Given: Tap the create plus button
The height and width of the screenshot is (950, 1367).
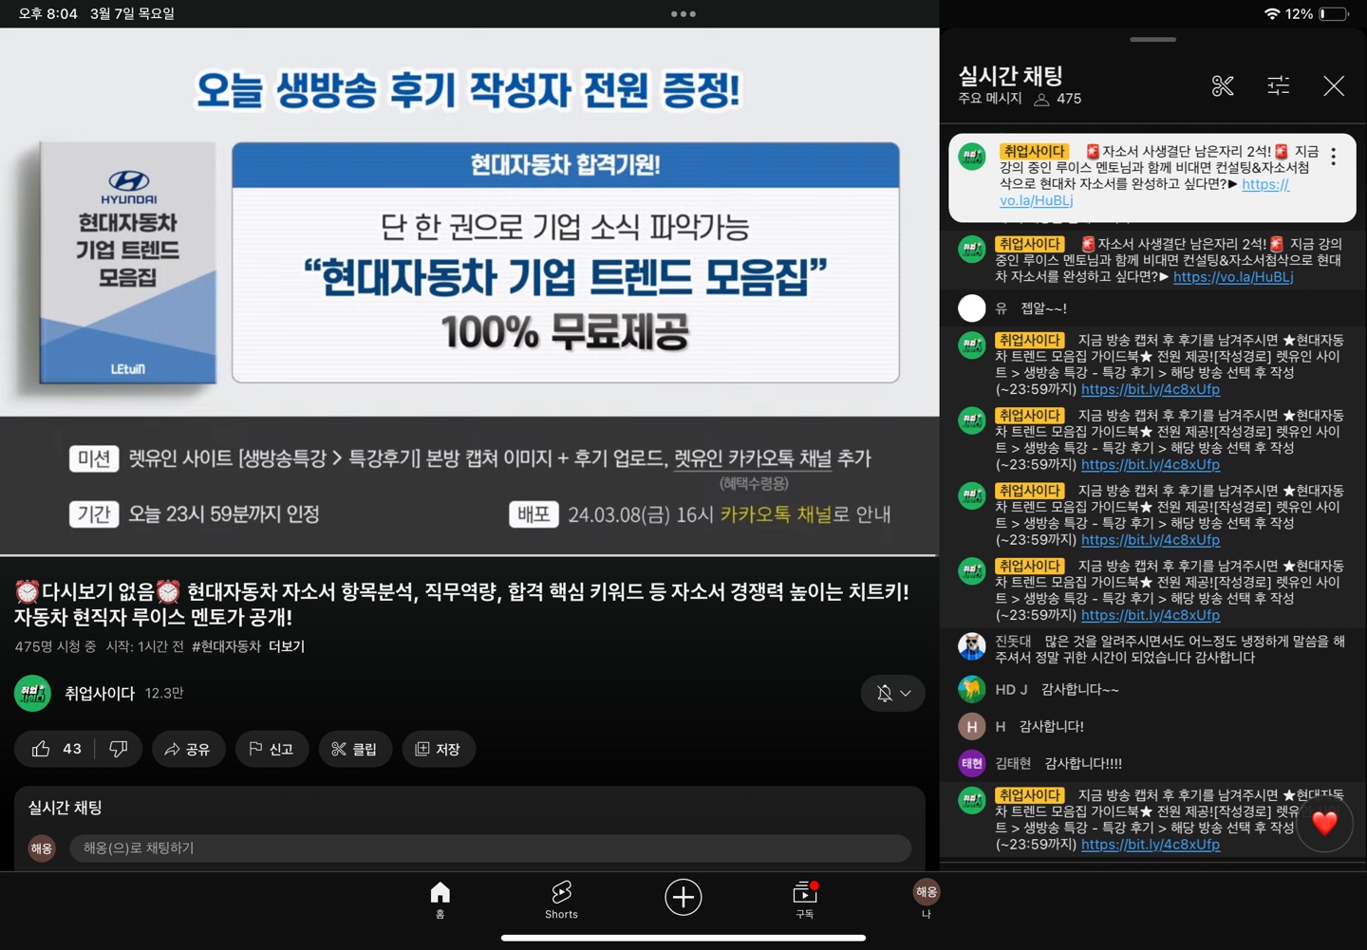Looking at the screenshot, I should (x=683, y=897).
